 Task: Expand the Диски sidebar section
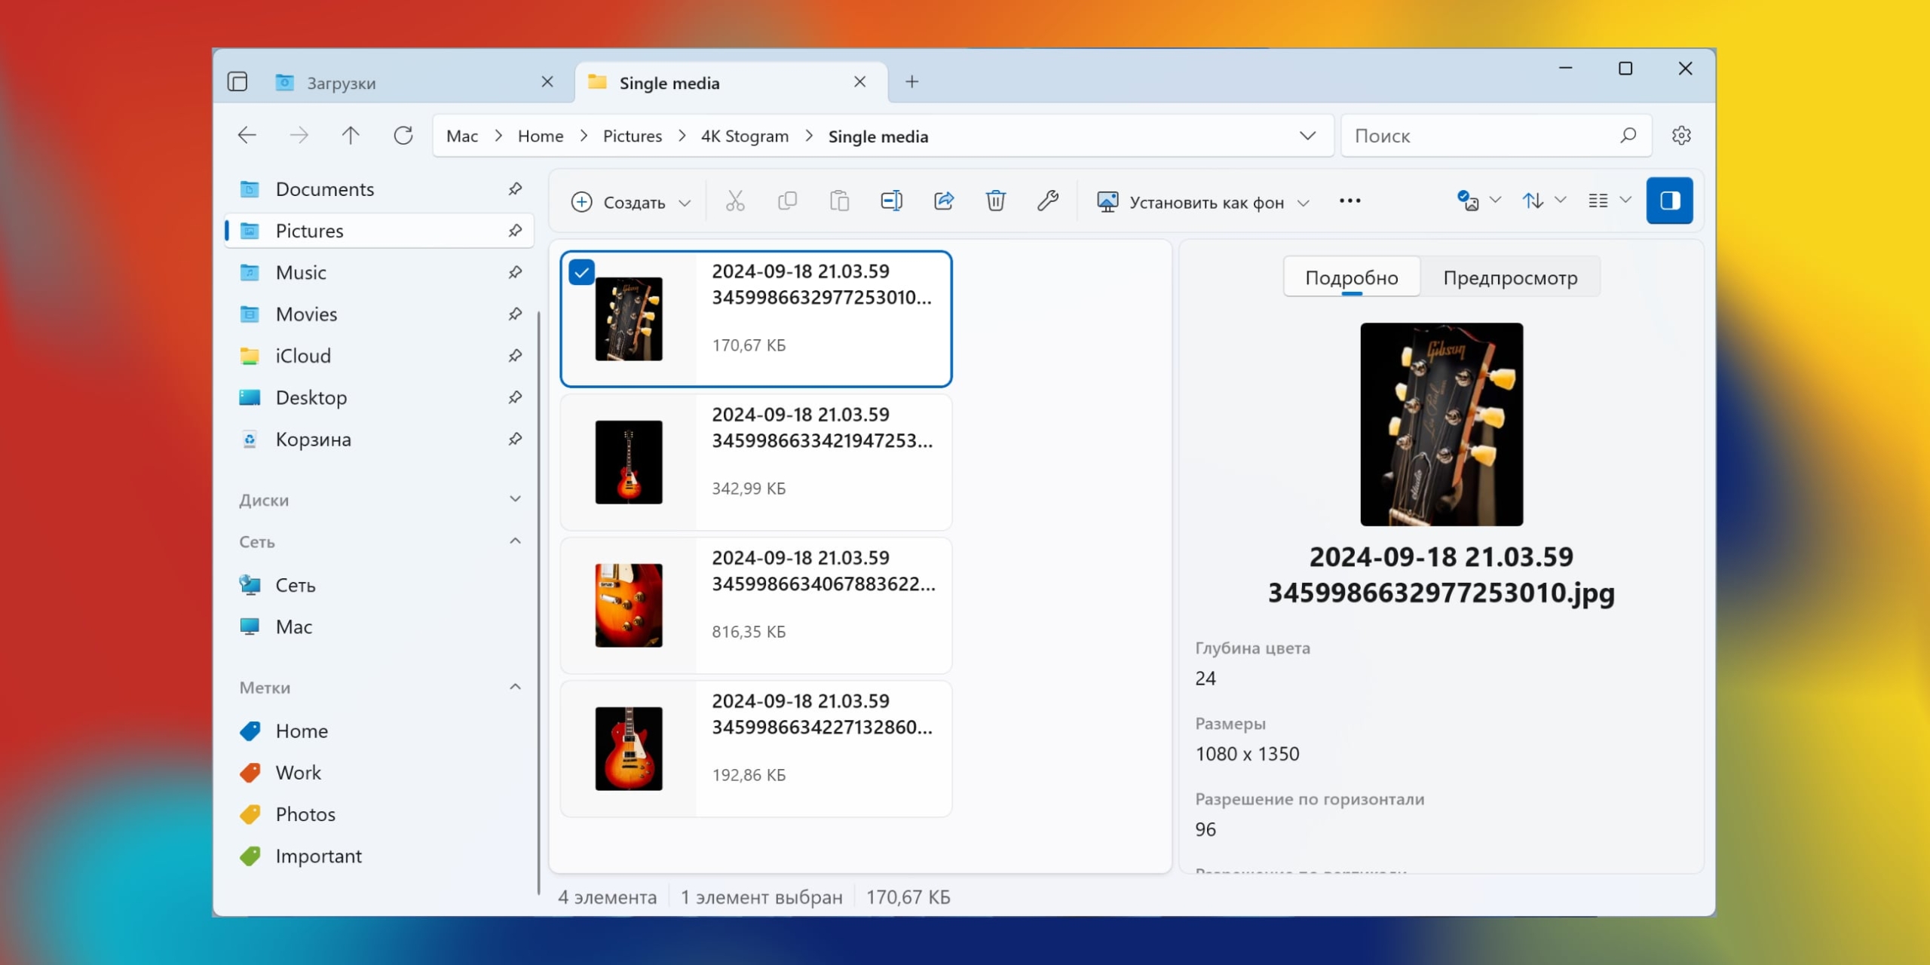pos(515,499)
